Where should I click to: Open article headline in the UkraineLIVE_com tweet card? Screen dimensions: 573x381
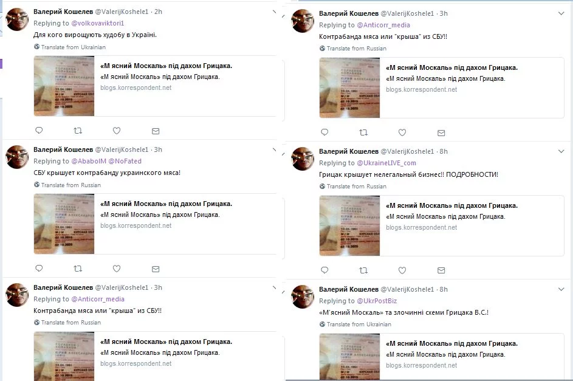pos(451,205)
